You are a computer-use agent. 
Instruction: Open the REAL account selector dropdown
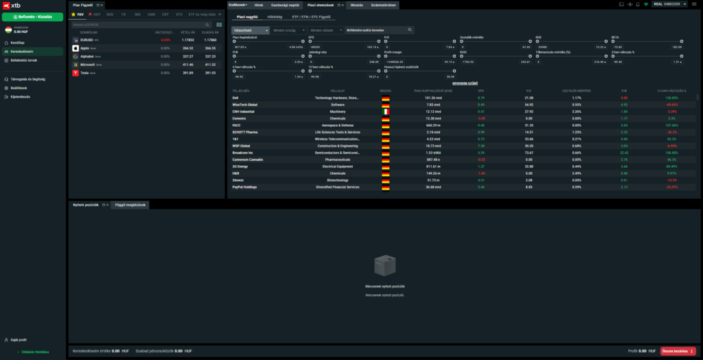click(669, 4)
